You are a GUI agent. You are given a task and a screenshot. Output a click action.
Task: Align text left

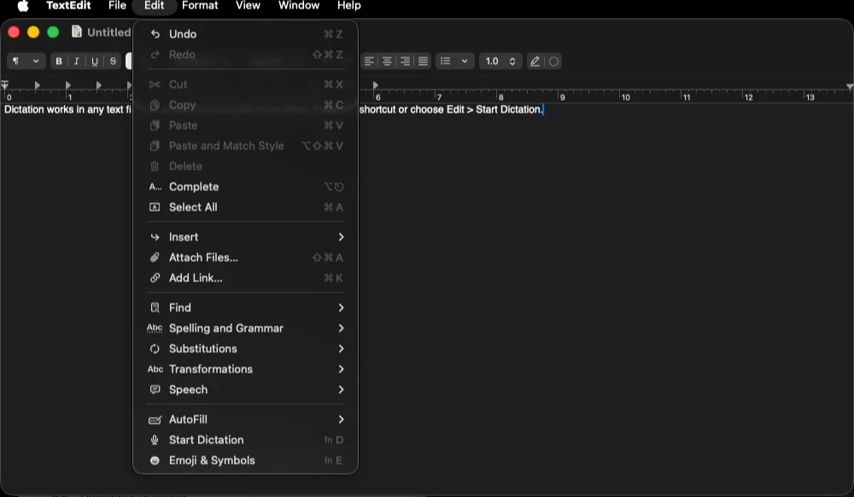pos(369,61)
